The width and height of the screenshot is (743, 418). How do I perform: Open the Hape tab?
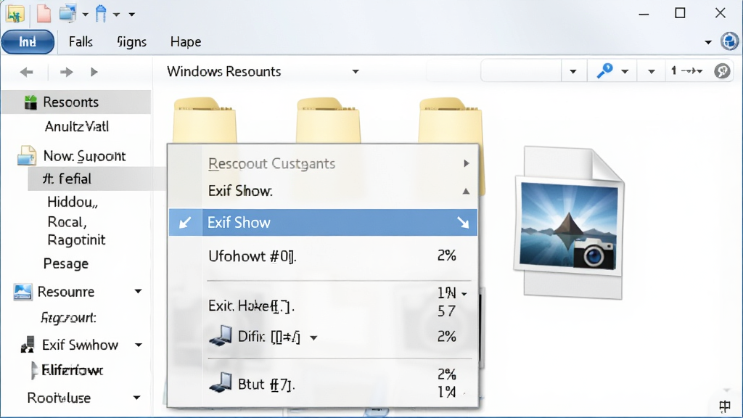(x=186, y=41)
